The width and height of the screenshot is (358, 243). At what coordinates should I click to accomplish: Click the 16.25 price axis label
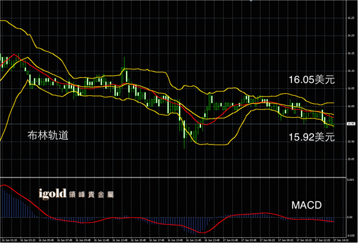(x=351, y=17)
